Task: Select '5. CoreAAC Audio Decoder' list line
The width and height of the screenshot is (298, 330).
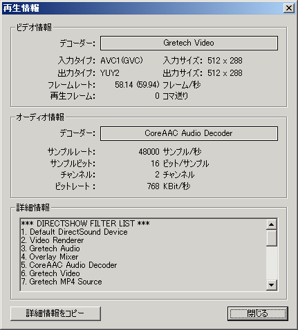Action: 69,265
